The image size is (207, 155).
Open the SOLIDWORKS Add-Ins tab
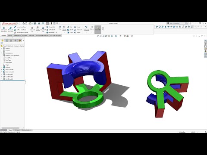(x=42, y=35)
